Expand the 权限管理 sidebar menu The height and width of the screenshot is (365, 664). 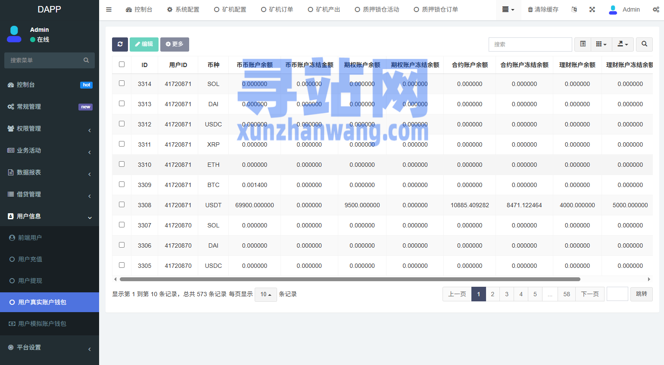pyautogui.click(x=50, y=129)
